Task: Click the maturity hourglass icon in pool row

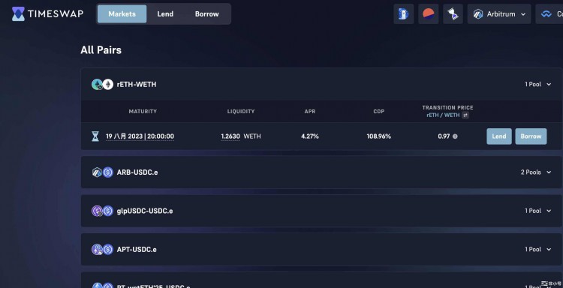Action: tap(95, 136)
